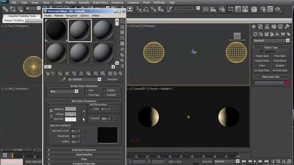Check the Self-Illumination Color checkbox

(x=91, y=109)
